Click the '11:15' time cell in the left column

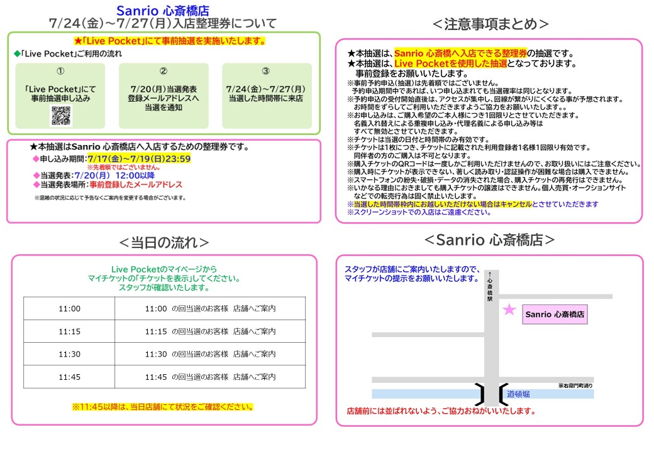pos(69,331)
